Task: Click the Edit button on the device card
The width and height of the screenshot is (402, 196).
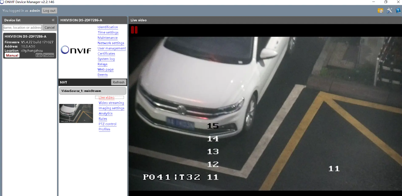Action: 39,55
